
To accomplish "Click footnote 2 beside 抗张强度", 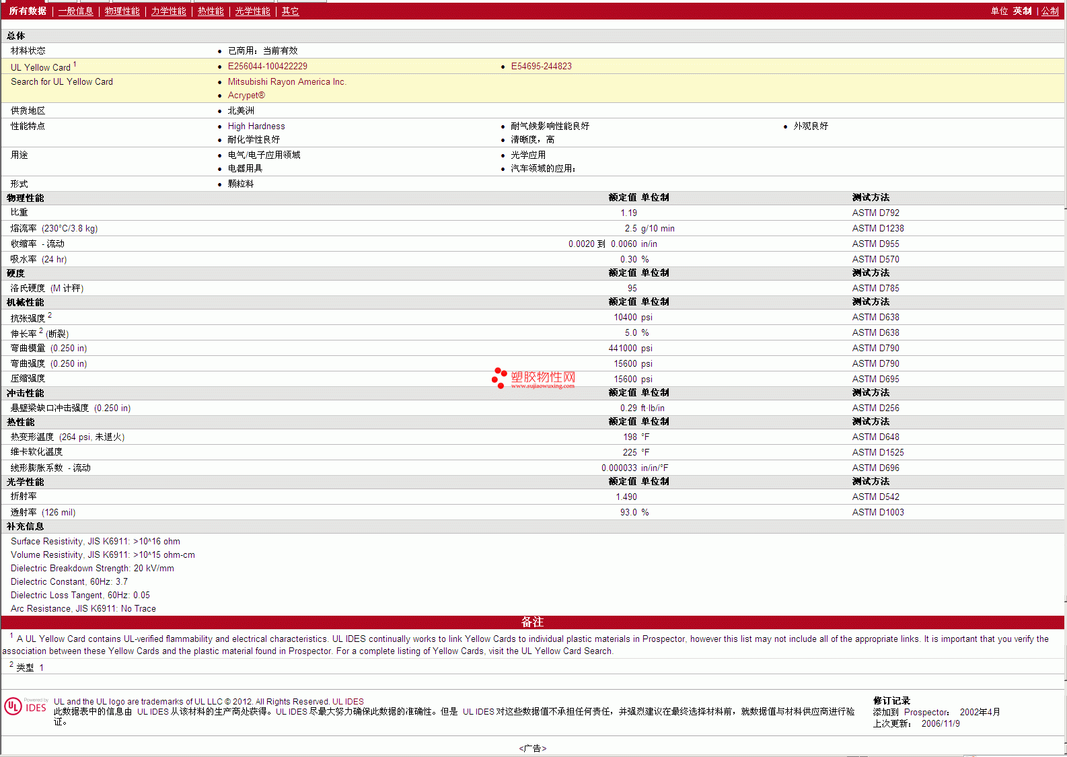I will (50, 315).
